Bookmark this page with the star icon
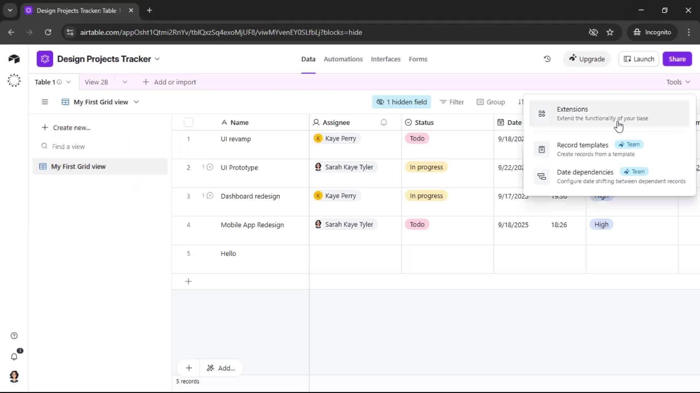This screenshot has width=700, height=393. tap(610, 32)
